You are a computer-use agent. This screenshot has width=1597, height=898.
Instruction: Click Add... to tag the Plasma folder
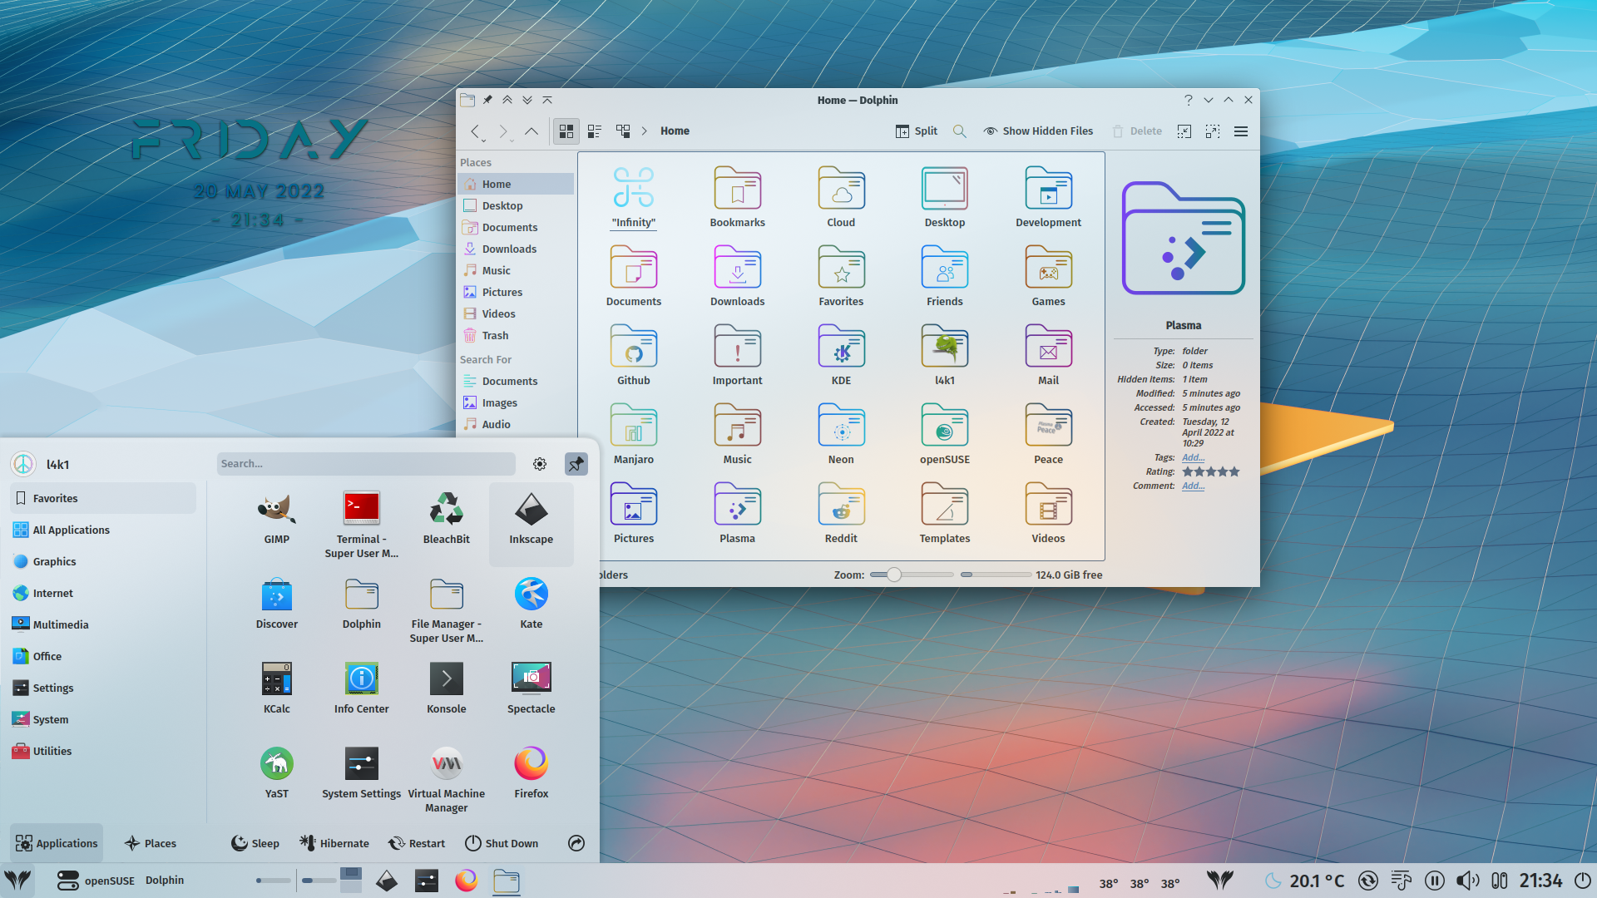pyautogui.click(x=1193, y=456)
